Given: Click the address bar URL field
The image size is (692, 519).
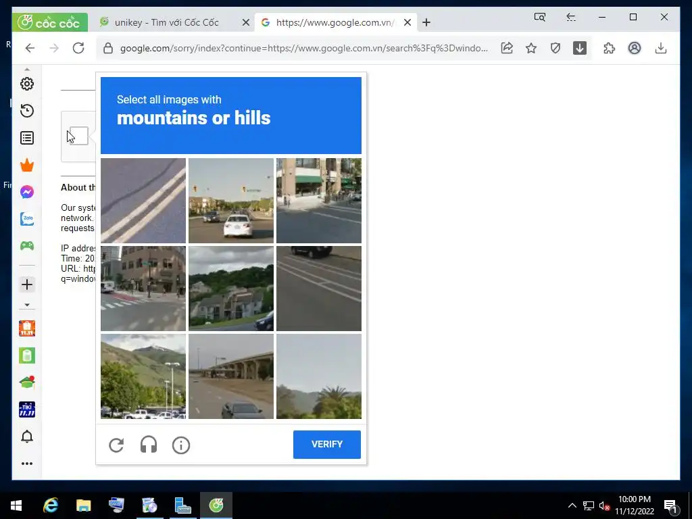Looking at the screenshot, I should pyautogui.click(x=303, y=48).
